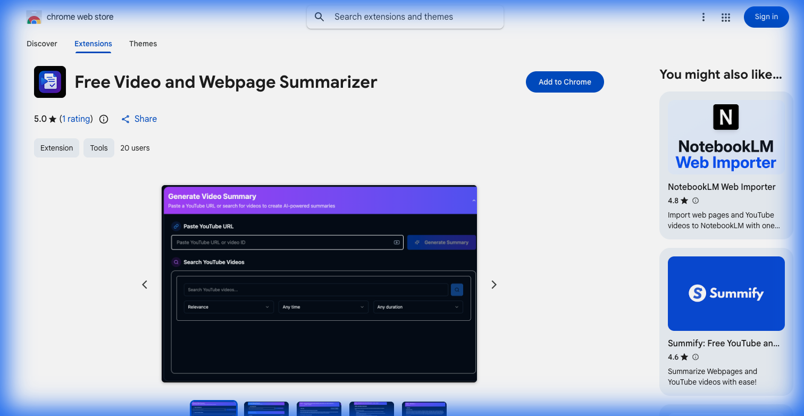The image size is (804, 416).
Task: Click the info icon beside Summify's 4.6 rating
Action: pyautogui.click(x=696, y=357)
